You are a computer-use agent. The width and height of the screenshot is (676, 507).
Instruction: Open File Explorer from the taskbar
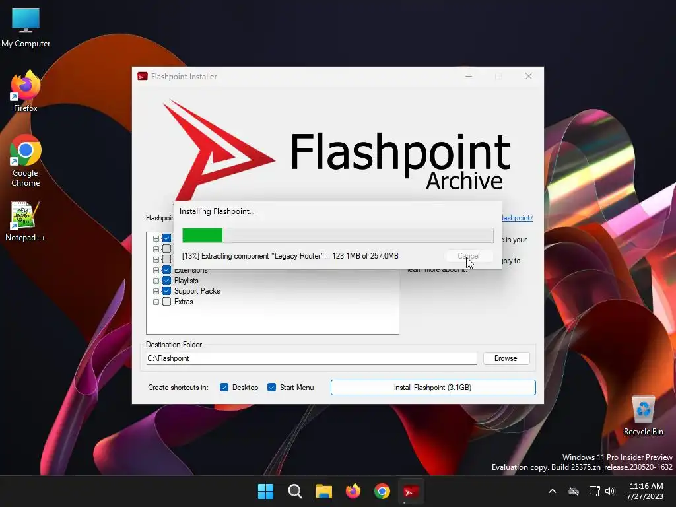323,491
